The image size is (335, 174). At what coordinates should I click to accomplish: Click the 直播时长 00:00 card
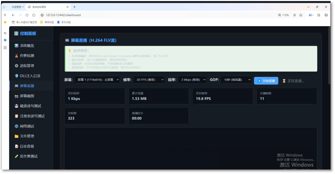click(159, 116)
